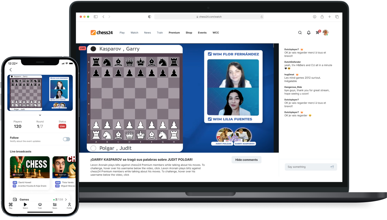The image size is (387, 220).
Task: Tap the Watch tab in the phone bottom bar
Action: (25, 206)
